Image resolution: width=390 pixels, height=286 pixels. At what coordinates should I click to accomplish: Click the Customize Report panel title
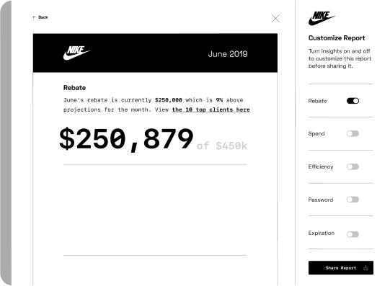point(337,38)
